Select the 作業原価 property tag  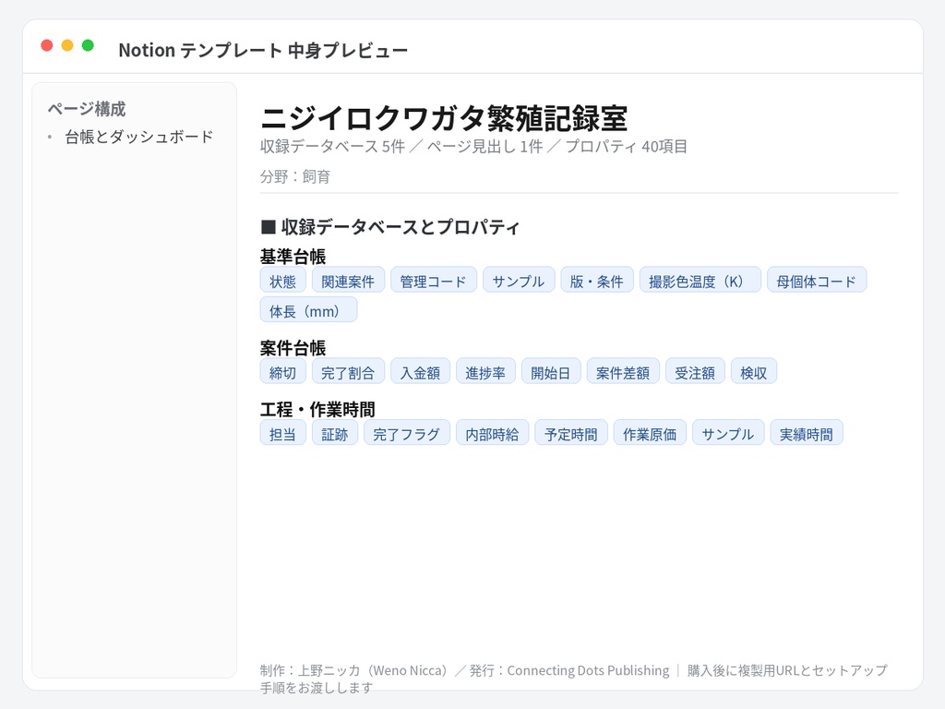pos(650,434)
